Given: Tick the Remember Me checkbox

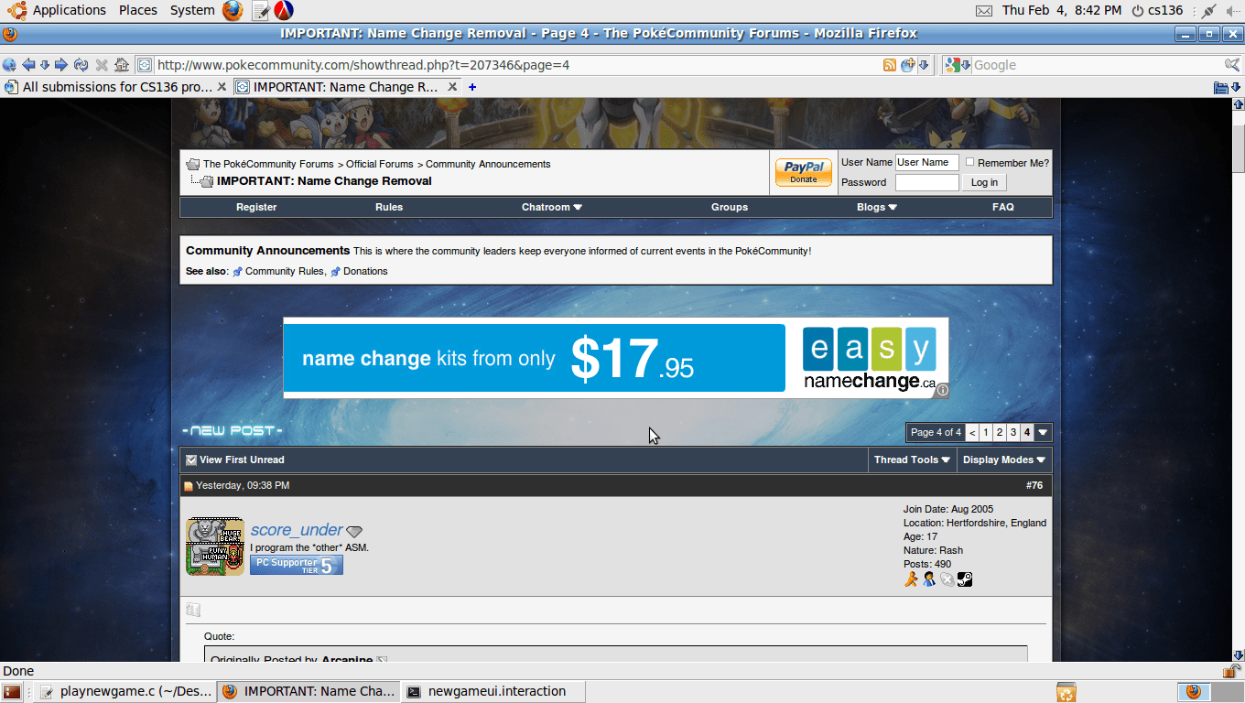Looking at the screenshot, I should (x=970, y=162).
